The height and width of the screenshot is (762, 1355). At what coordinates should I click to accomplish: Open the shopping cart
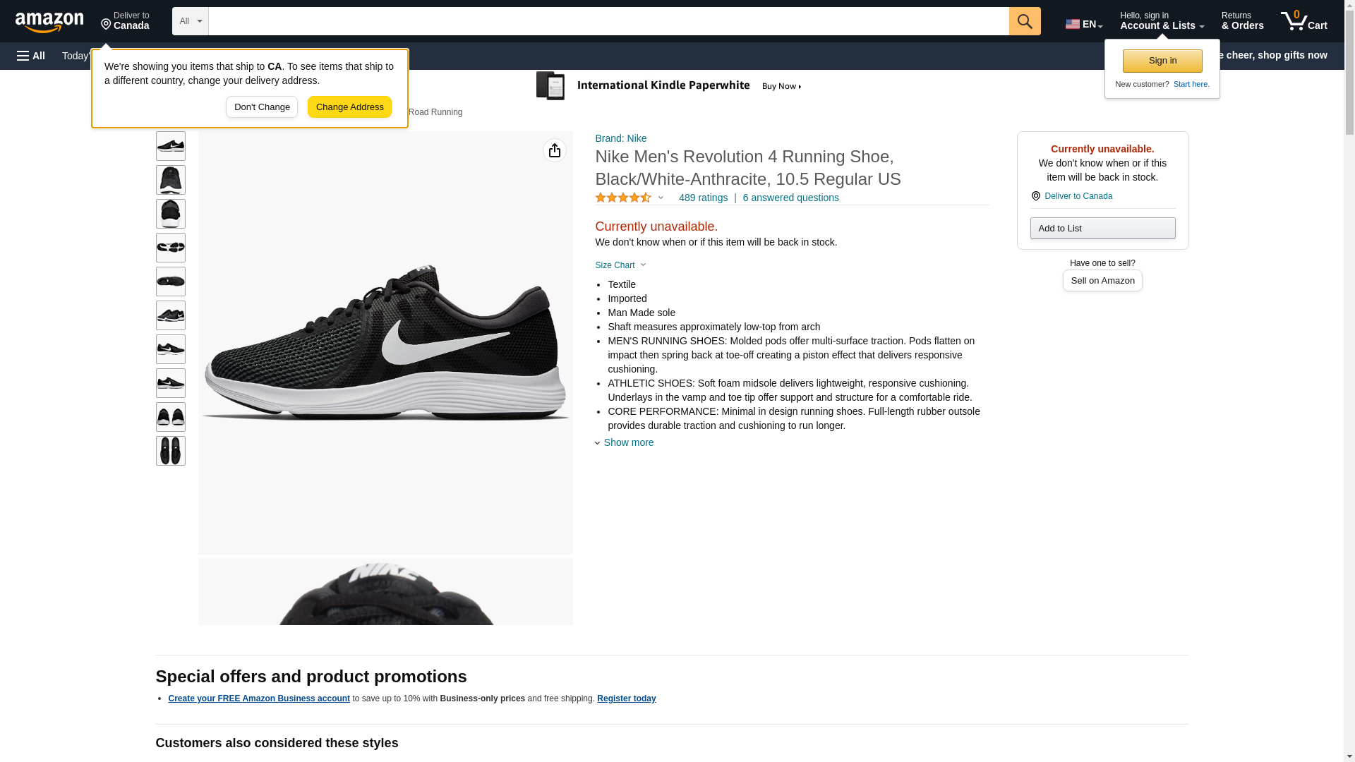(x=1303, y=21)
